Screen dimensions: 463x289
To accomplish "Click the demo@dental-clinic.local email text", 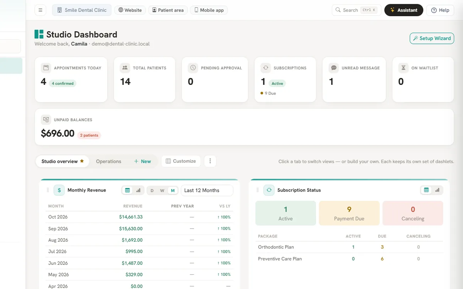I will 120,44.
